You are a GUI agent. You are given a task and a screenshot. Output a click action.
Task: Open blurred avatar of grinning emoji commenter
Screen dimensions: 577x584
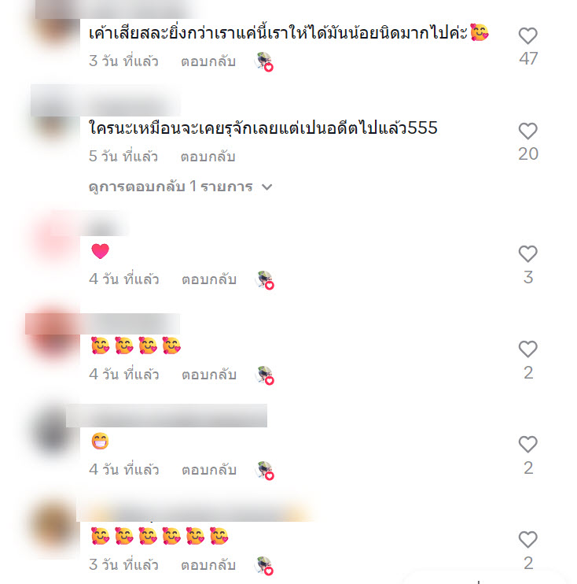pyautogui.click(x=55, y=432)
